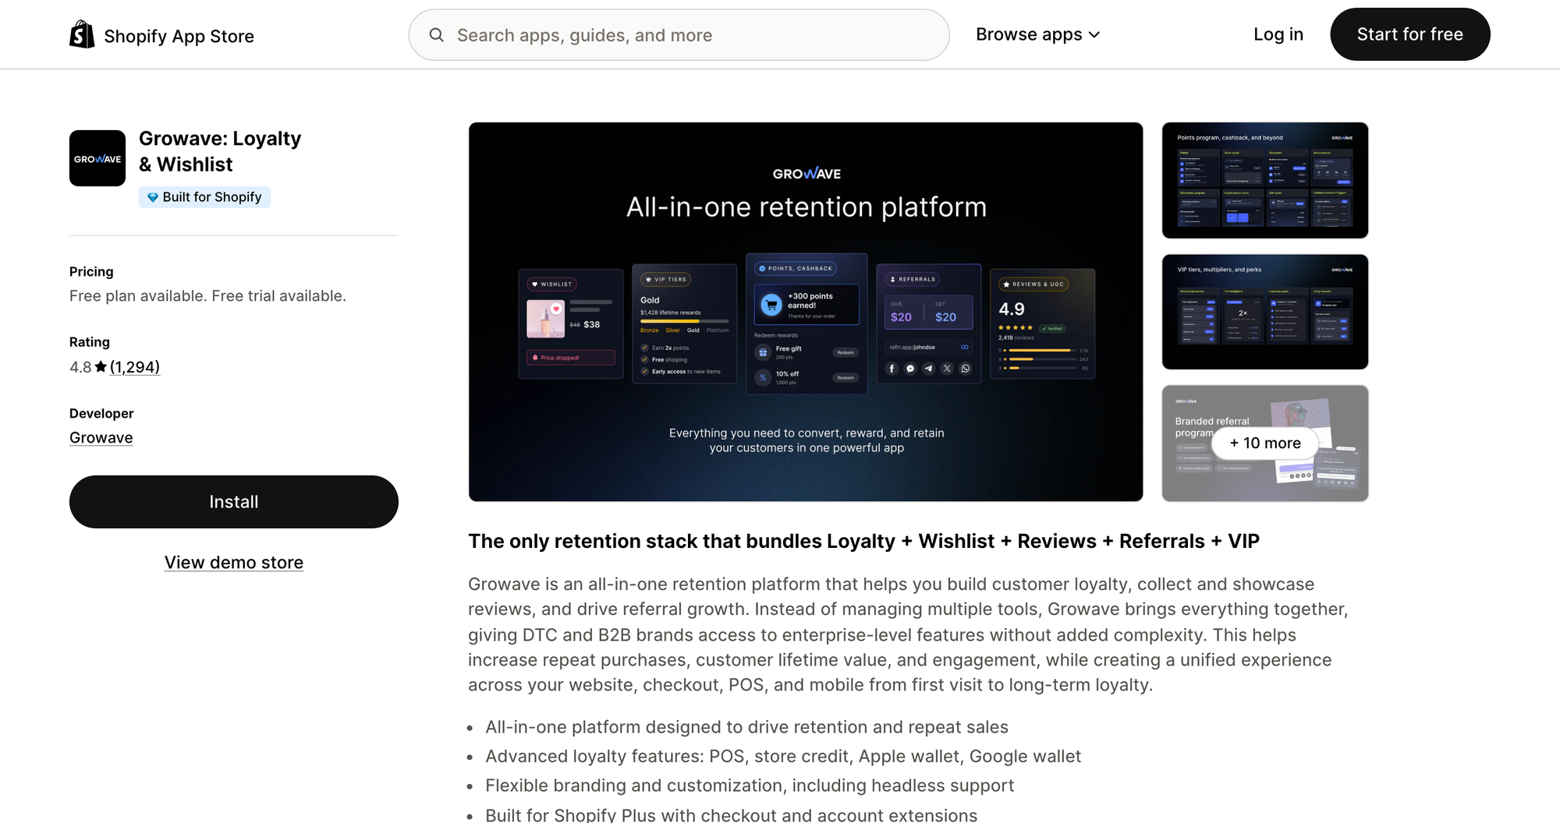Click the Shopify bag logo icon
Image resolution: width=1560 pixels, height=823 pixels.
click(x=82, y=34)
